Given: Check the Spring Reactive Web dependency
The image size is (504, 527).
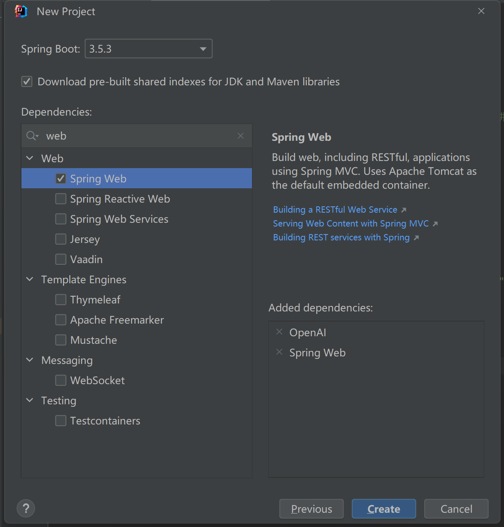Looking at the screenshot, I should 61,199.
